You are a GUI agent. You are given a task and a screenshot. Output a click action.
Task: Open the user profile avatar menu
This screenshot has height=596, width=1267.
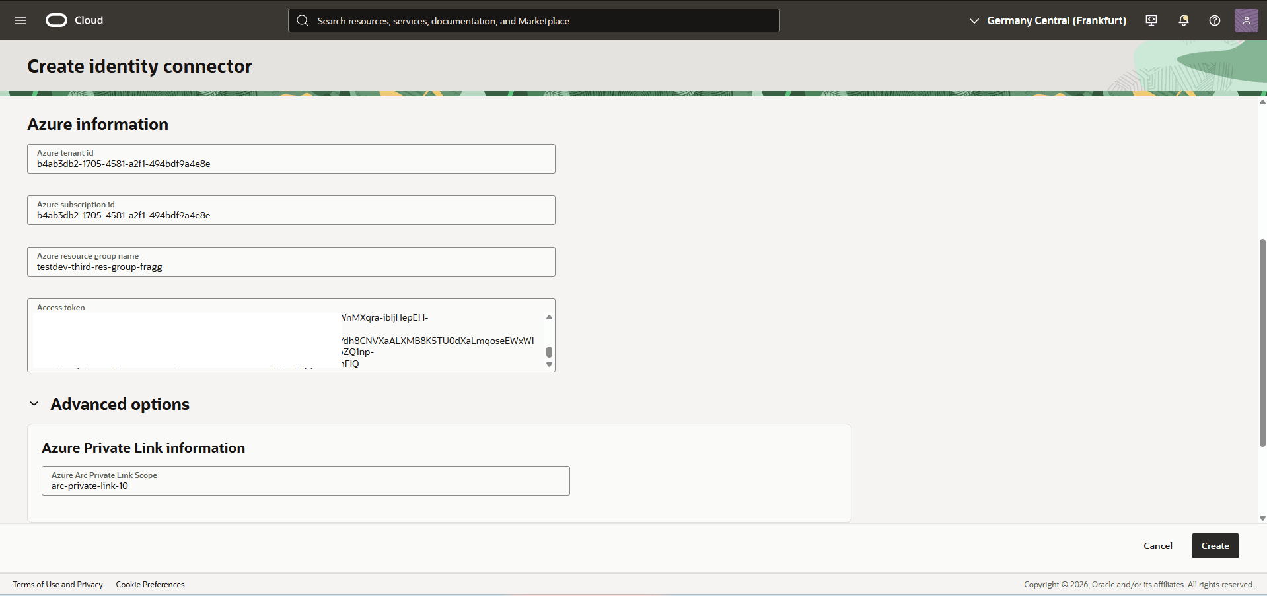coord(1246,20)
